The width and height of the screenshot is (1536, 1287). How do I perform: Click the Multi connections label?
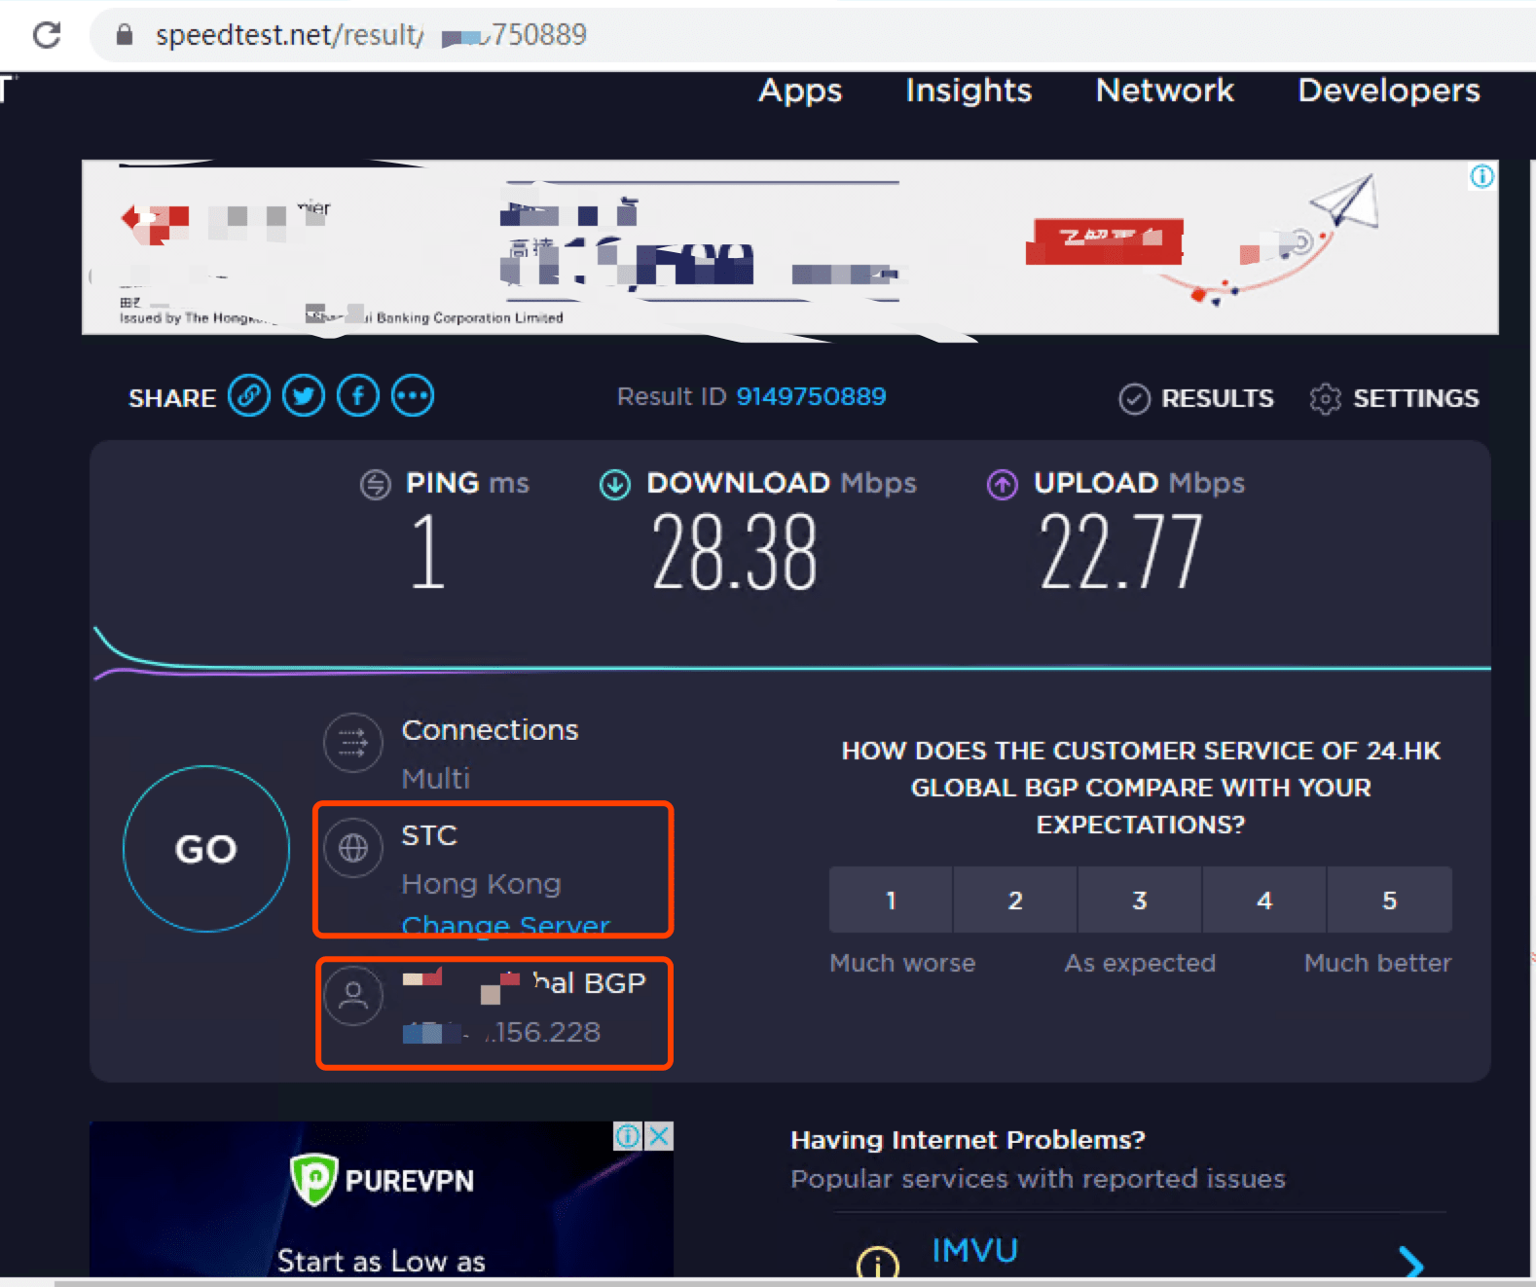[x=436, y=779]
